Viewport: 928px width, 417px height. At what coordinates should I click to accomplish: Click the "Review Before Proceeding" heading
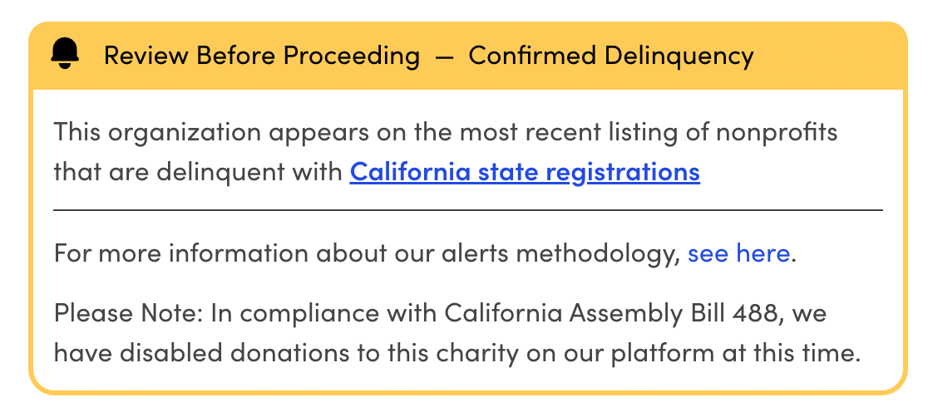click(x=261, y=56)
